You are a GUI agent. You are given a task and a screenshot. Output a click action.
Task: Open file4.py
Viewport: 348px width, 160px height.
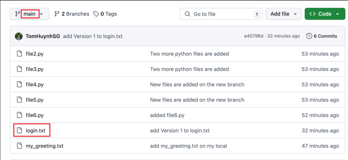click(x=35, y=84)
